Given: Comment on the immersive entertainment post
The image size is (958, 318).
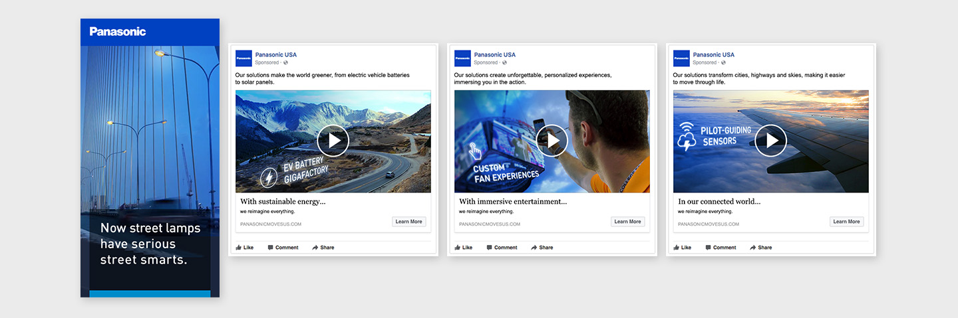Looking at the screenshot, I should tap(502, 248).
